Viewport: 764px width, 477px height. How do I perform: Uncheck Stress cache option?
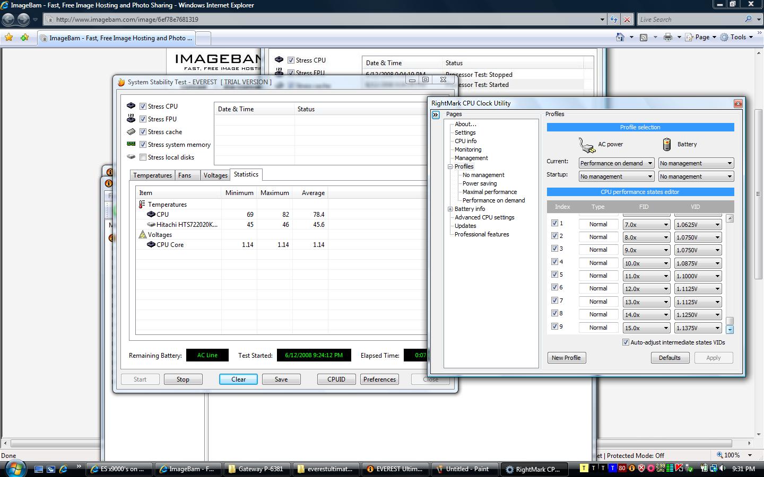point(143,132)
